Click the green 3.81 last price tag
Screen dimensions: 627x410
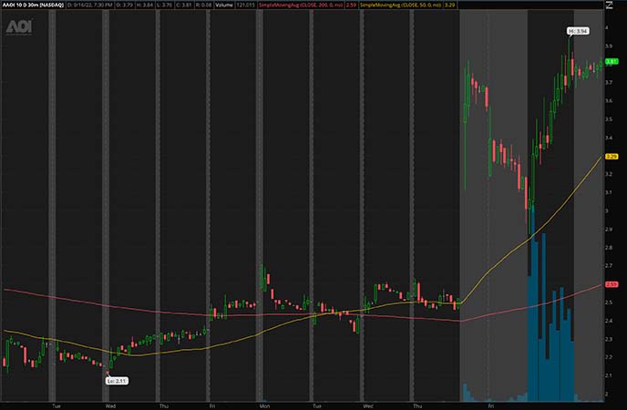pyautogui.click(x=612, y=62)
